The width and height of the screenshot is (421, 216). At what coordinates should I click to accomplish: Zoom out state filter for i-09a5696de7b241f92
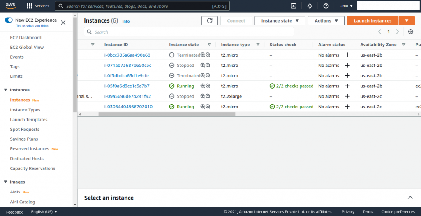click(208, 96)
